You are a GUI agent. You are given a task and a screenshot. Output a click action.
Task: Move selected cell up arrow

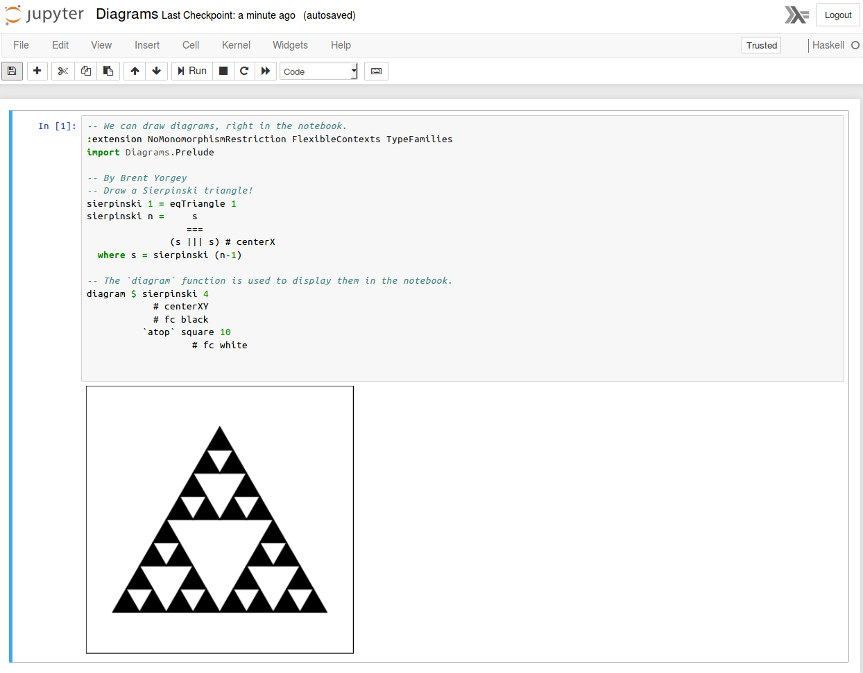point(135,71)
